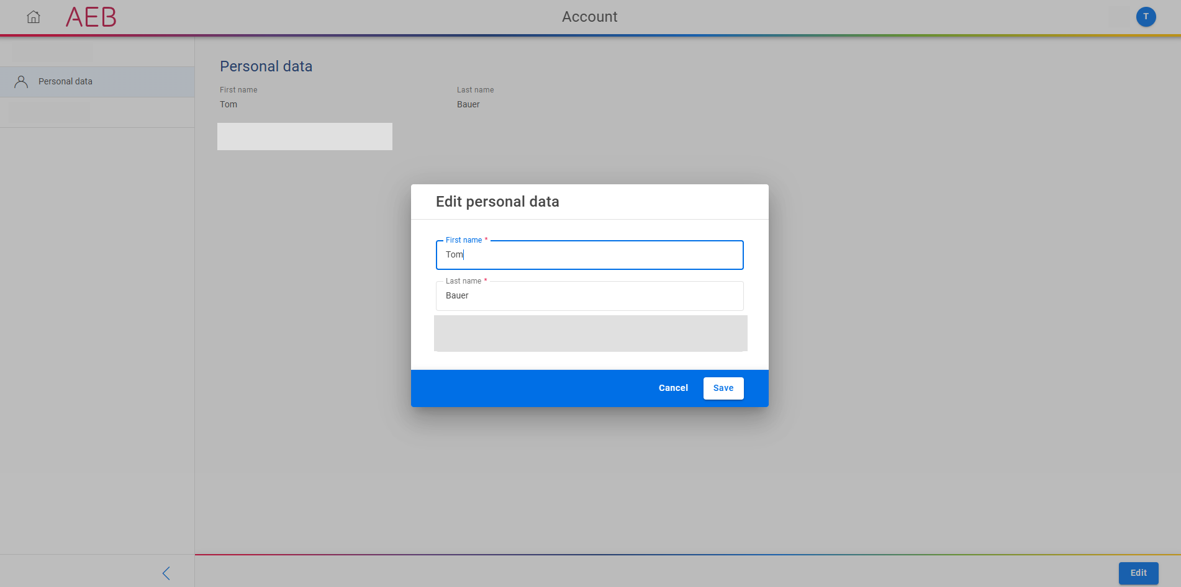Click the Account page title

[589, 17]
